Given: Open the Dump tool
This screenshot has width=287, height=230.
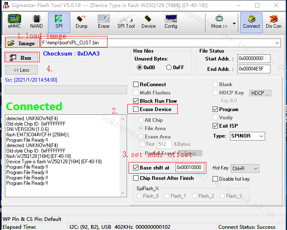Looking at the screenshot, I should (x=81, y=22).
